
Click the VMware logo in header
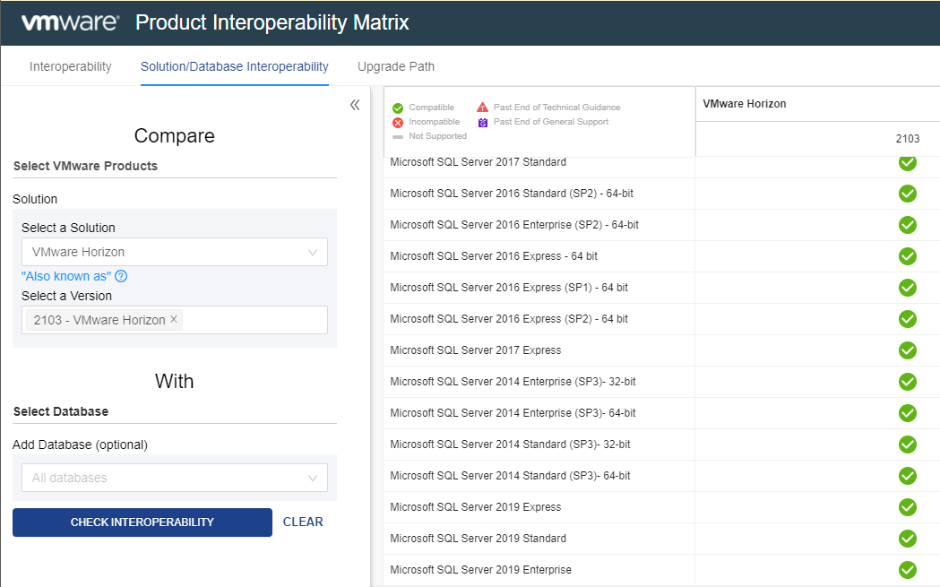click(70, 22)
